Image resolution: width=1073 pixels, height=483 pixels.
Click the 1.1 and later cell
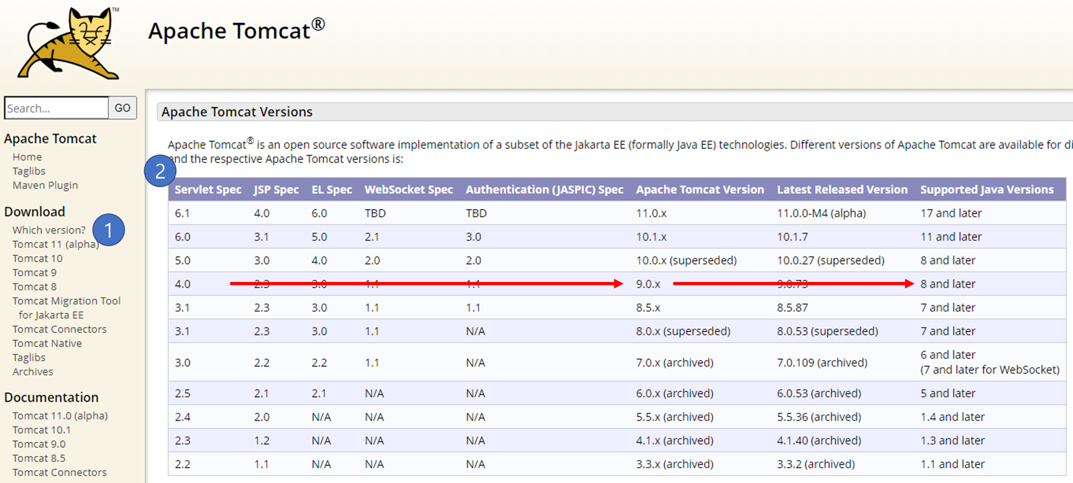click(953, 464)
